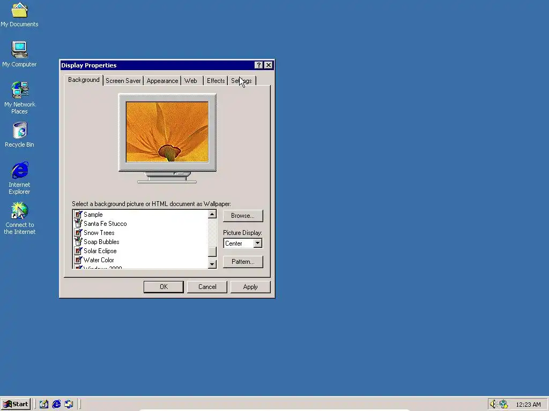The width and height of the screenshot is (549, 411).
Task: Click Show Desktop quick launch icon
Action: click(x=44, y=405)
